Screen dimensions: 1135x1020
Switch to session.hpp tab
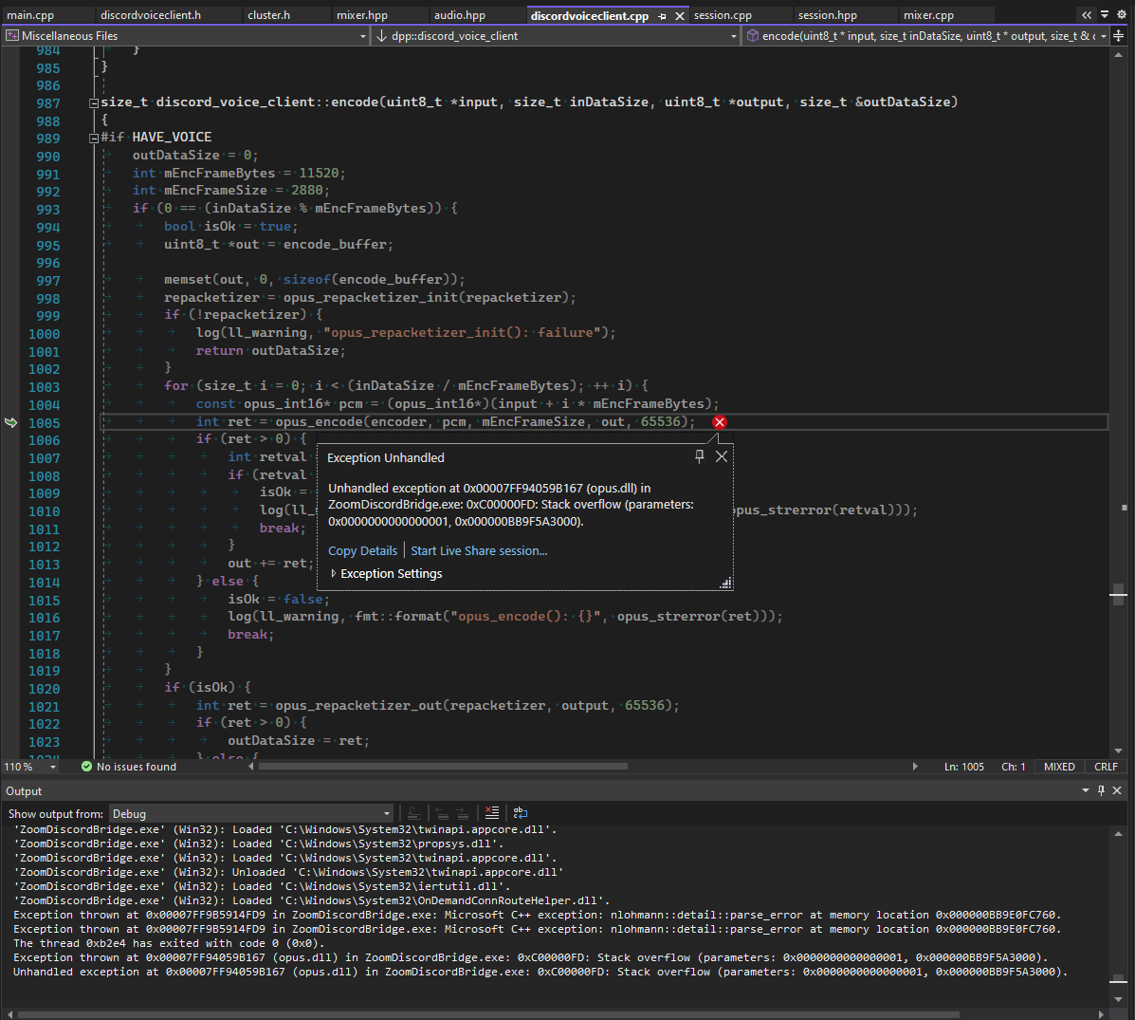pos(828,15)
